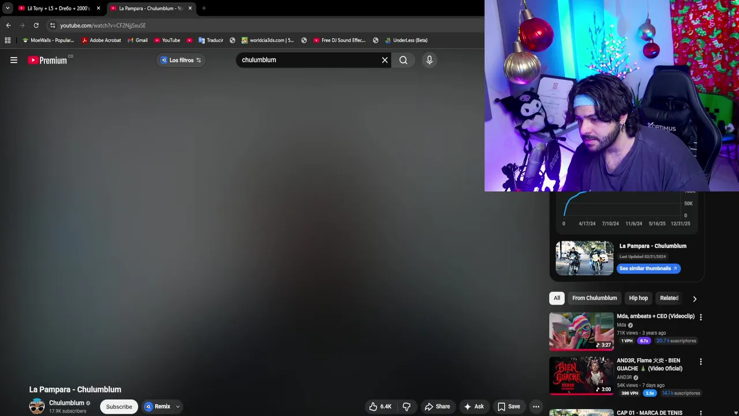Viewport: 739px width, 416px height.
Task: Close the La Pampara tab
Action: [190, 8]
